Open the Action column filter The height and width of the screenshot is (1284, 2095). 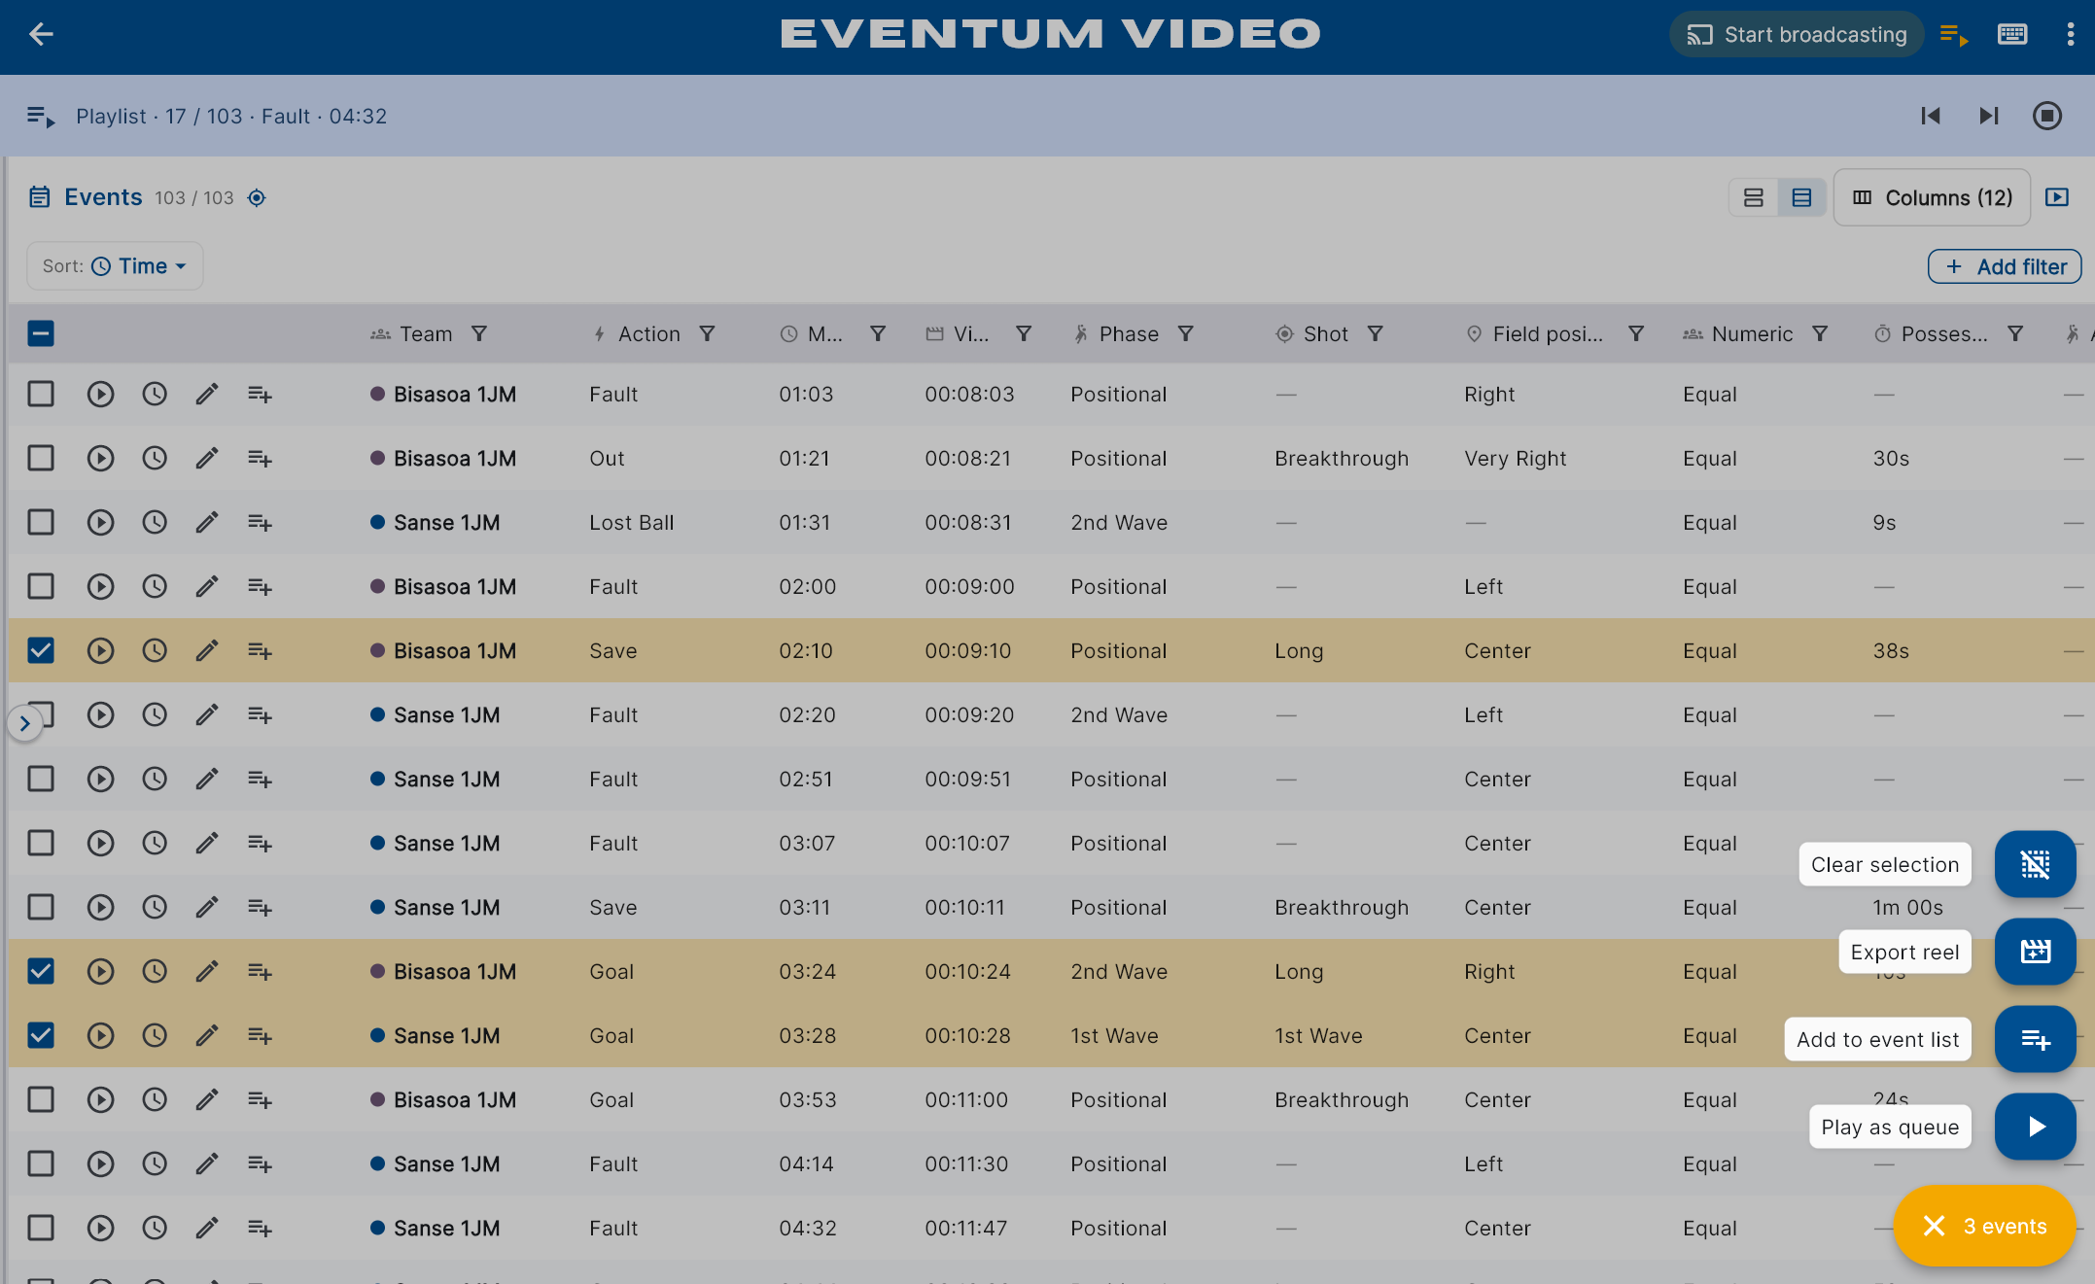708,334
